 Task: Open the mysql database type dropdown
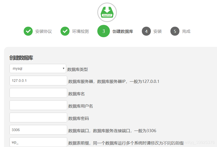[x=38, y=68]
